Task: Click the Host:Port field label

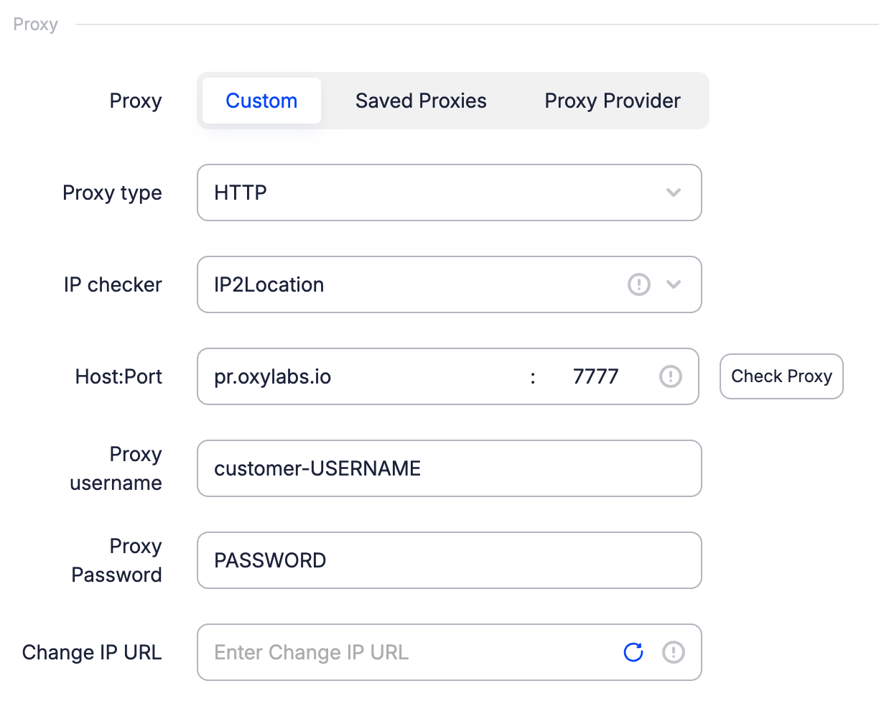Action: point(118,376)
